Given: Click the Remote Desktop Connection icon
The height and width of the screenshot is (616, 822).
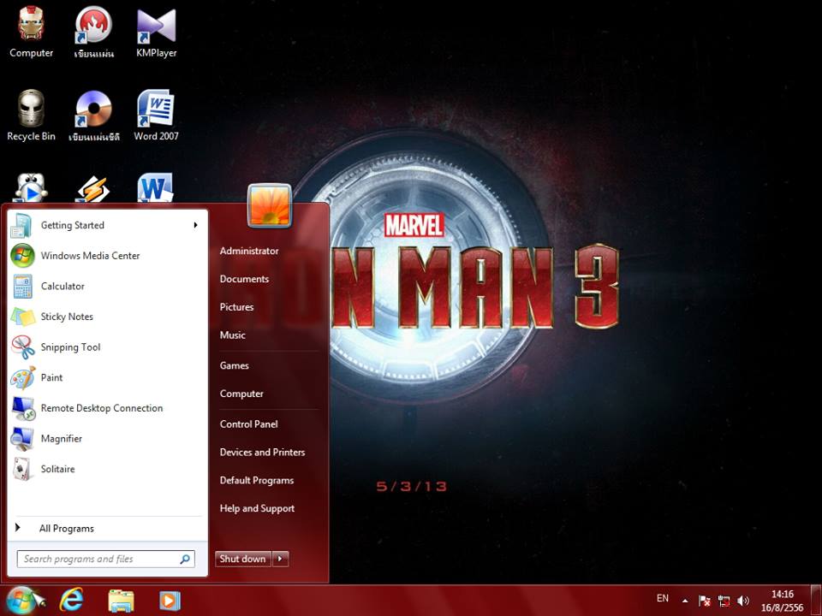Looking at the screenshot, I should click(x=22, y=408).
